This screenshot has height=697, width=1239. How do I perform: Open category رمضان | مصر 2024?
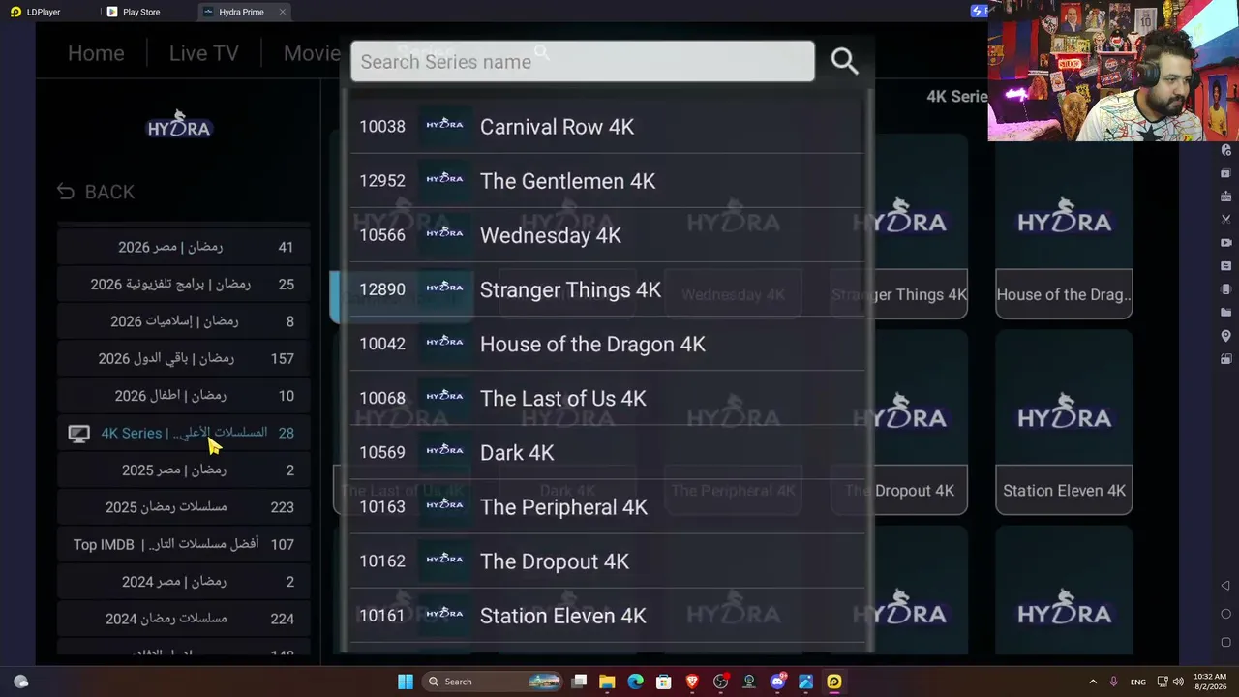(184, 582)
